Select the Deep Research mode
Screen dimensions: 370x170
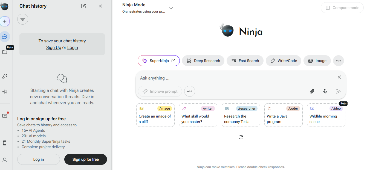(203, 61)
